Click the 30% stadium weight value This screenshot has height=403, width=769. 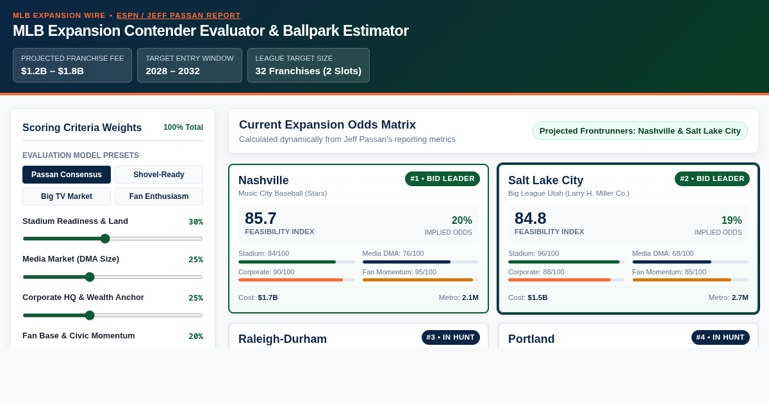[x=195, y=221]
